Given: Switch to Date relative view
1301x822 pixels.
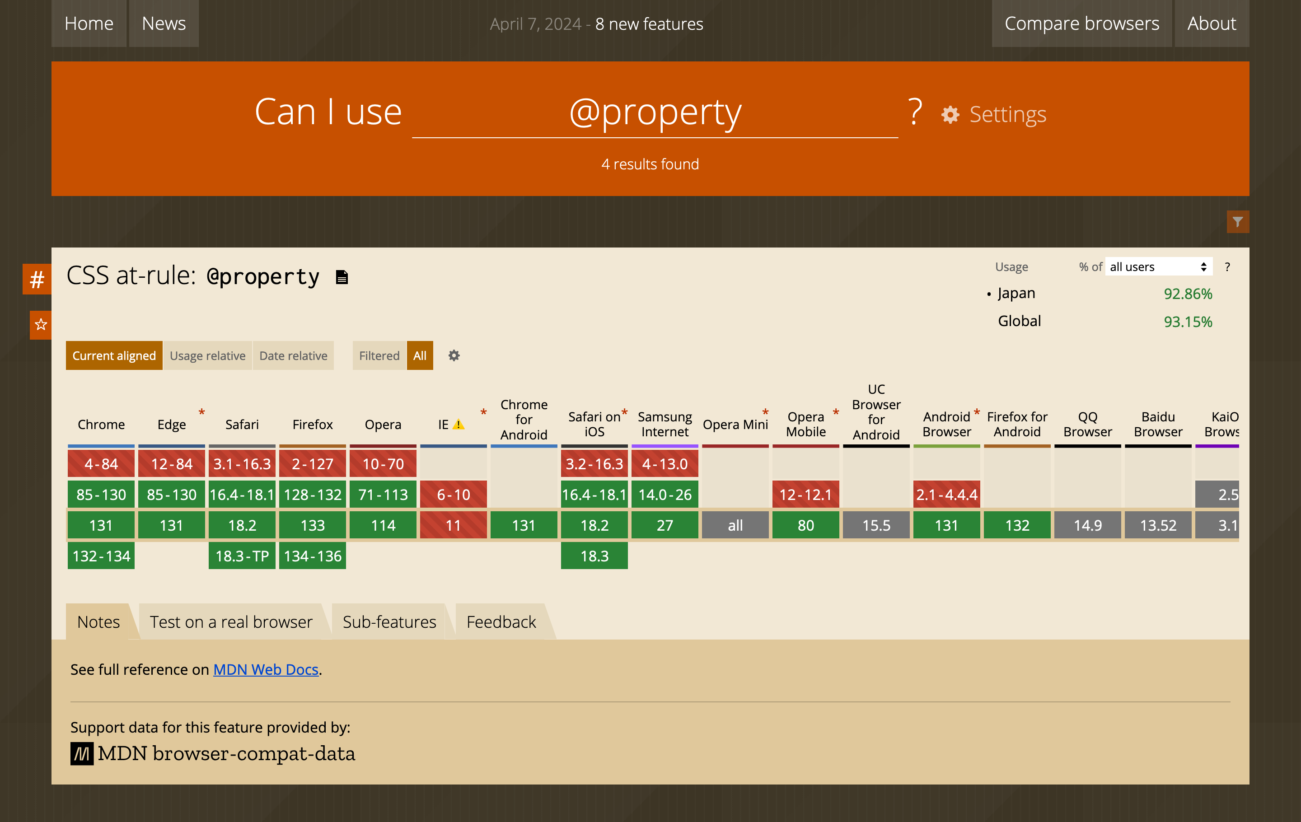Looking at the screenshot, I should (x=293, y=355).
